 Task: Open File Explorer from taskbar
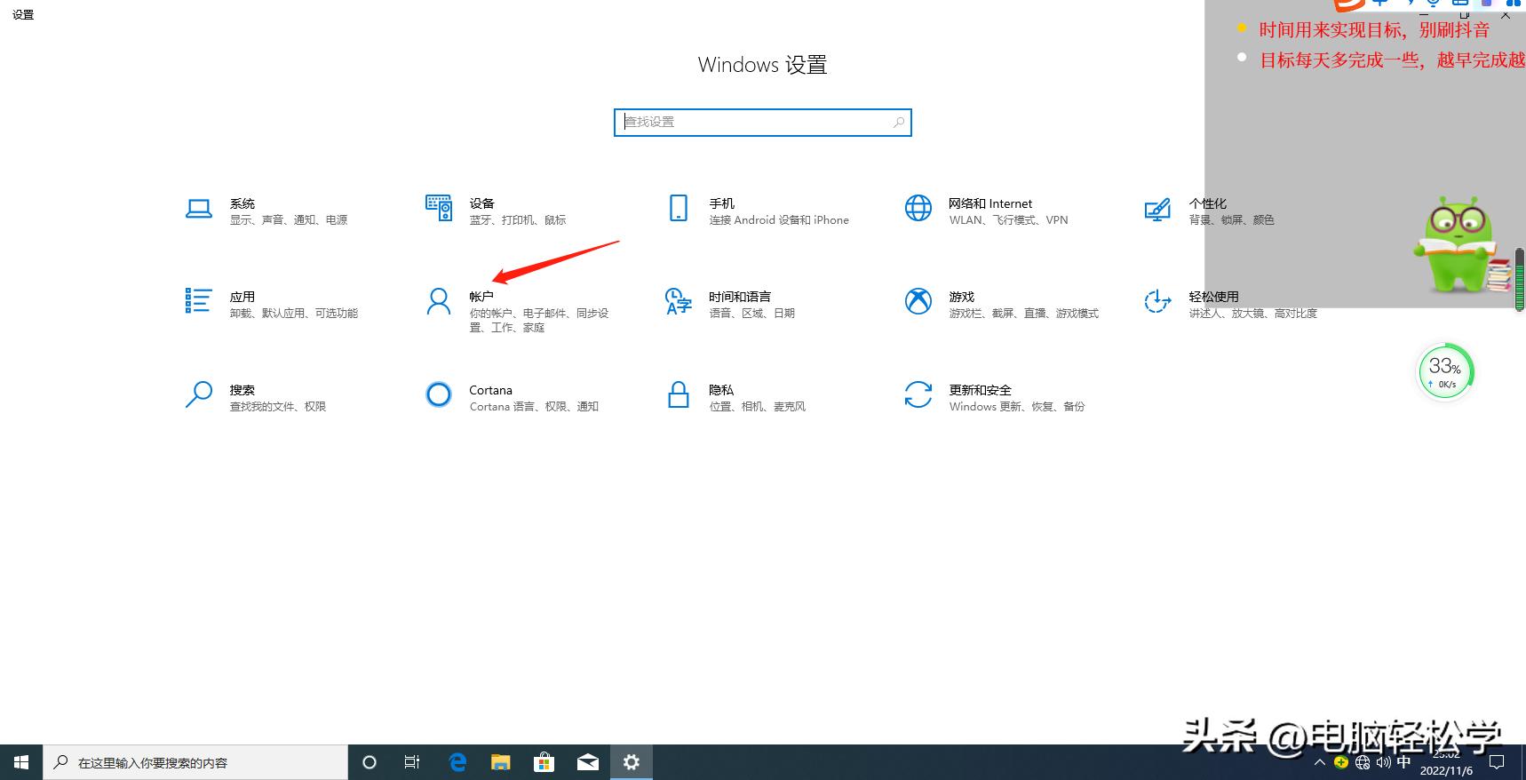pyautogui.click(x=501, y=762)
